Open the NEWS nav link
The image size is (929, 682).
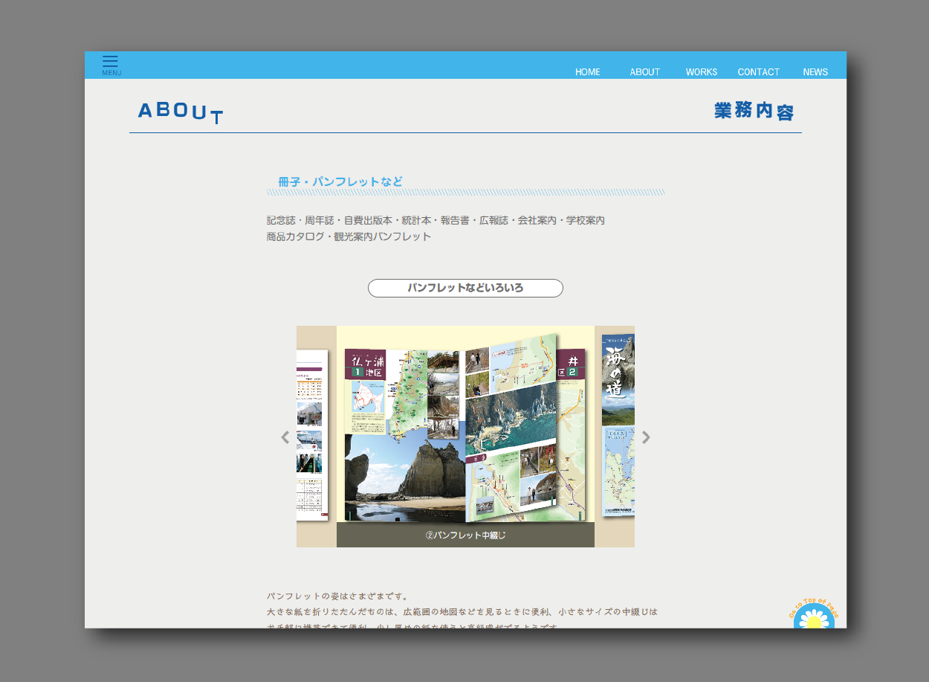pos(815,72)
